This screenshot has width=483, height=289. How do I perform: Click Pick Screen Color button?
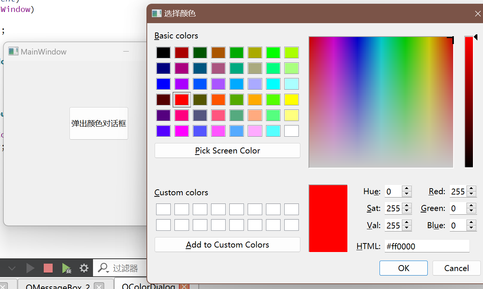pyautogui.click(x=227, y=150)
